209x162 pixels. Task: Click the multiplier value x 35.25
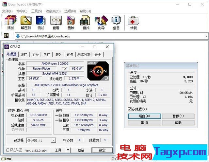coord(39,120)
